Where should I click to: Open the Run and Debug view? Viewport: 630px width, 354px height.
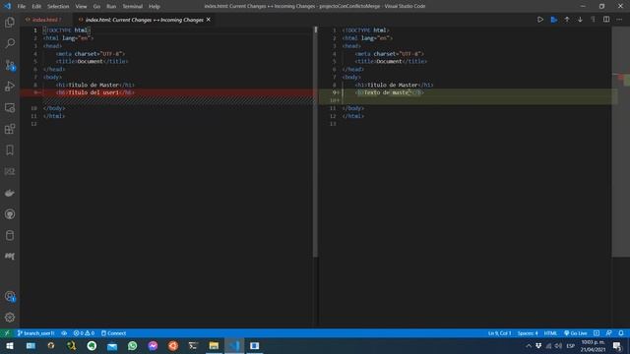[10, 87]
